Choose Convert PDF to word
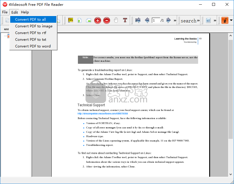Viewport: 234px width, 184px height. (x=33, y=46)
